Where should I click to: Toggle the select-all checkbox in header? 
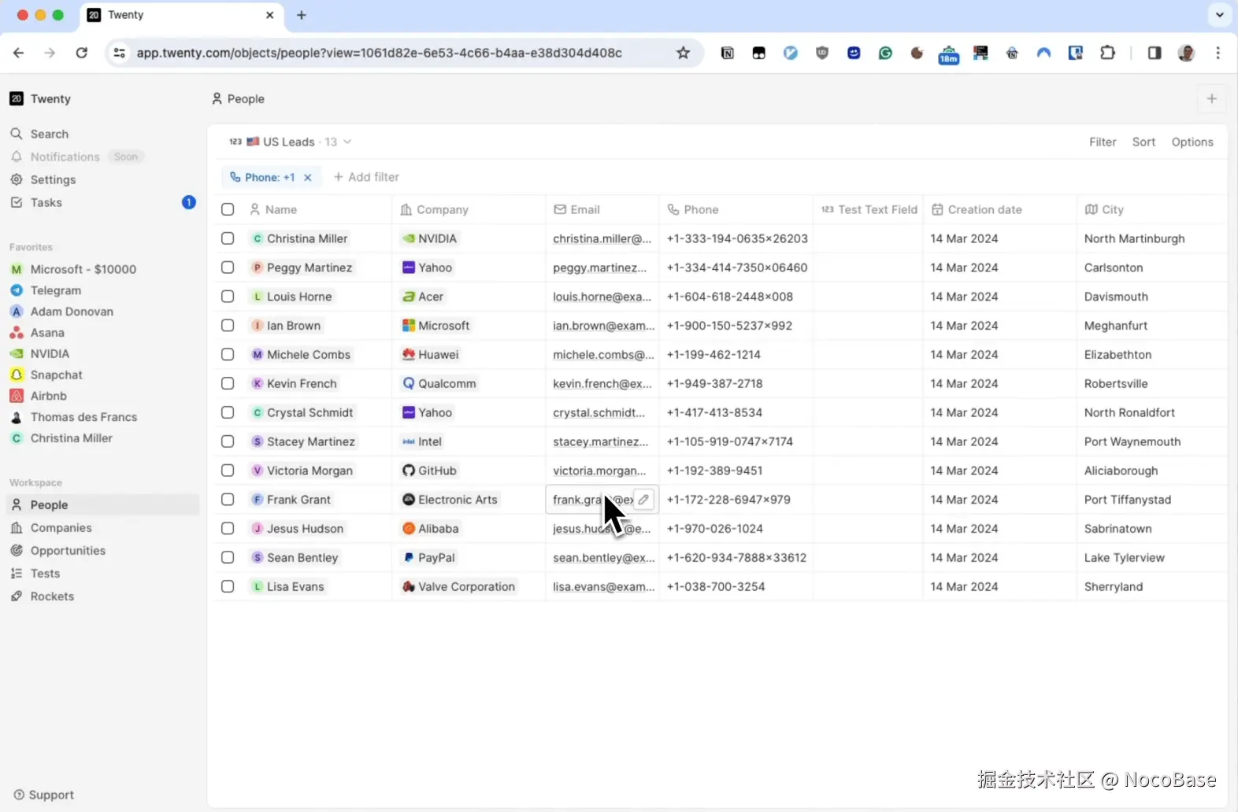tap(228, 209)
